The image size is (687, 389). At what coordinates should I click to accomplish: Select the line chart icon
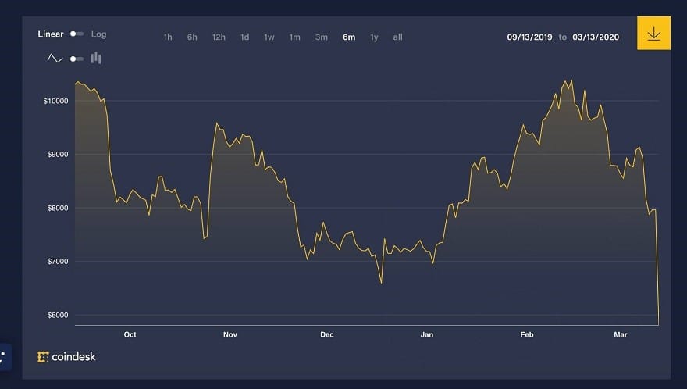point(55,59)
